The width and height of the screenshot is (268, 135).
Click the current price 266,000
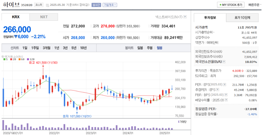click(17, 29)
